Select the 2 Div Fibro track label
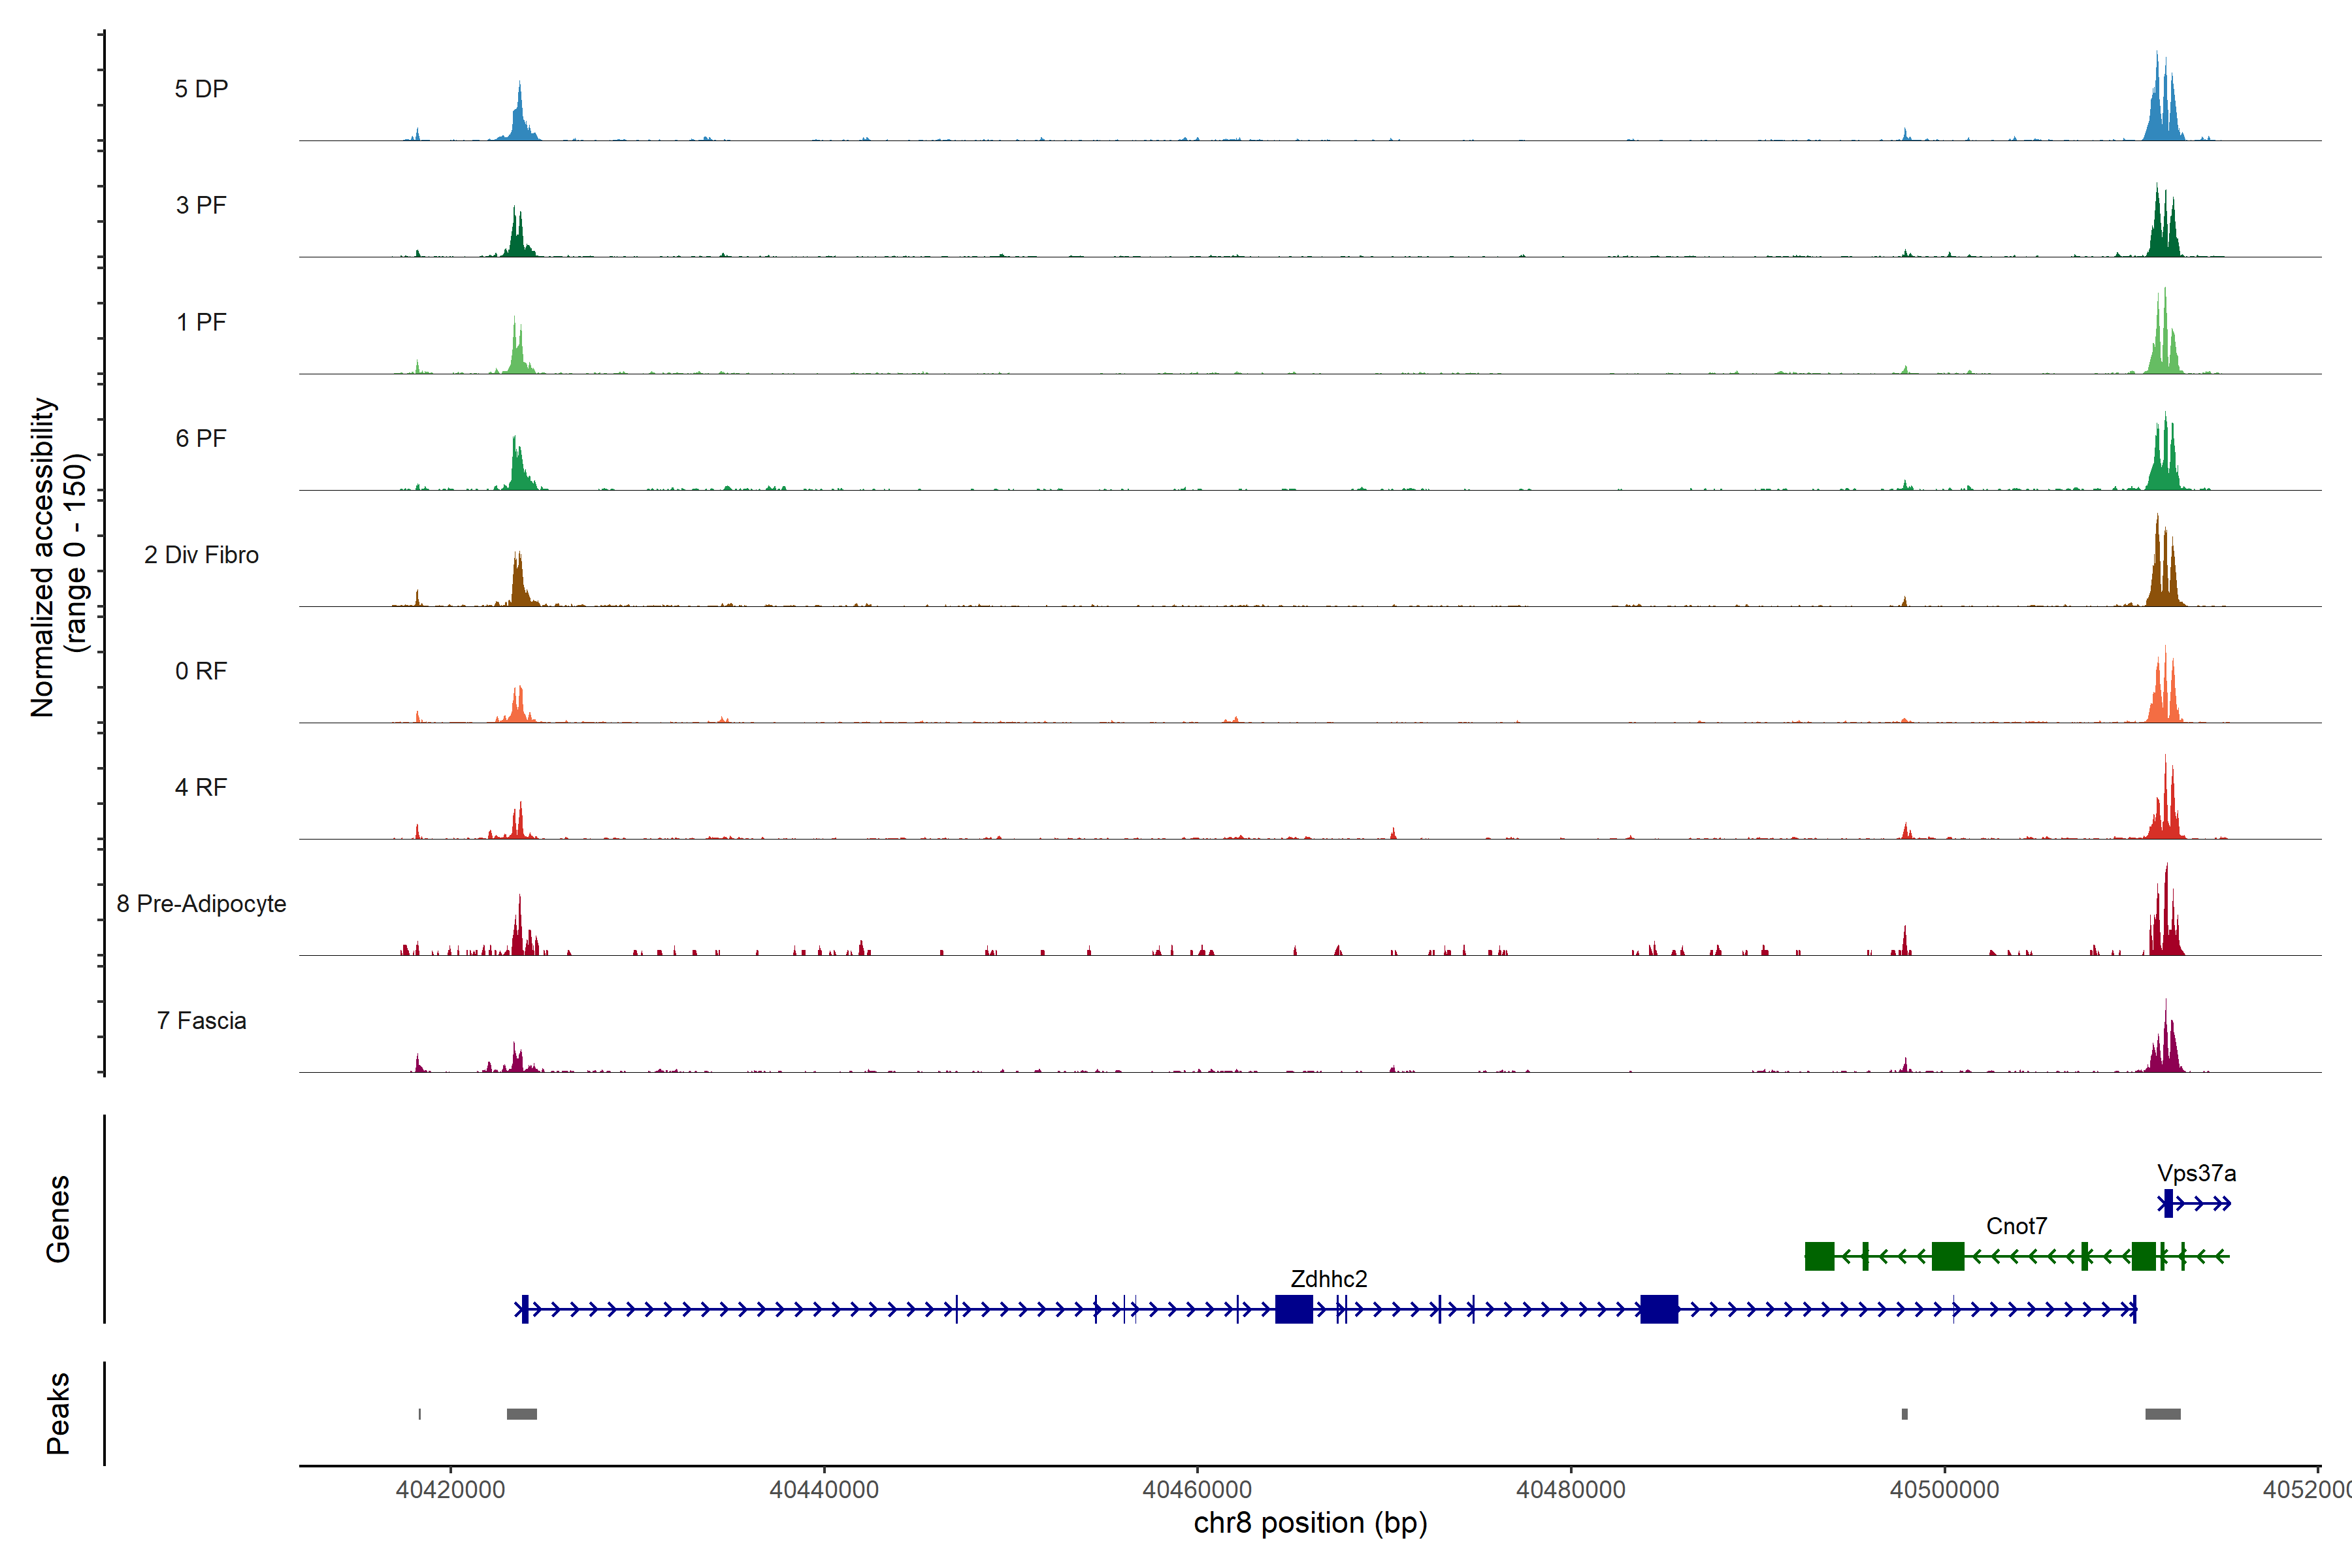The image size is (2352, 1568). click(x=201, y=555)
